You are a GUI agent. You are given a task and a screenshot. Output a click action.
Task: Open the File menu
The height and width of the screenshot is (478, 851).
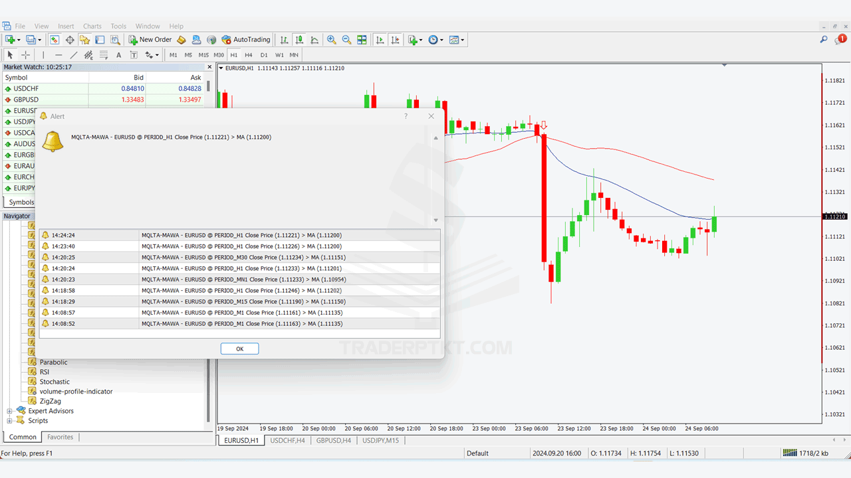coord(20,27)
